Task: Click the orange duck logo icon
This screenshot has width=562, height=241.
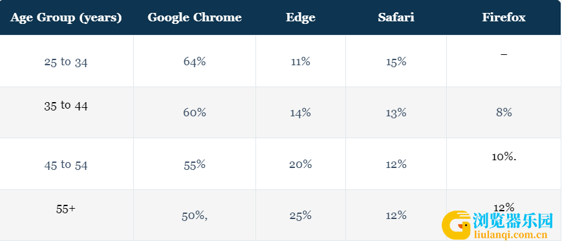Action: tap(457, 225)
